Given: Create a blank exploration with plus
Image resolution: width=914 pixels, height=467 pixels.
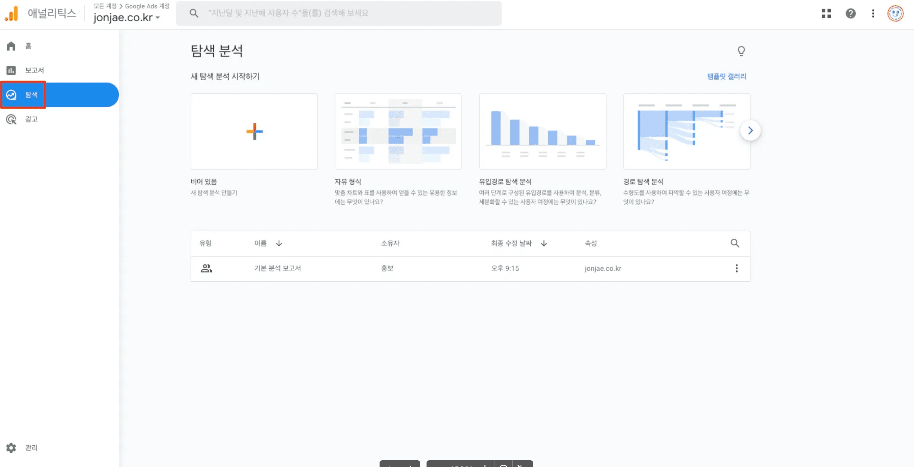Looking at the screenshot, I should click(254, 132).
